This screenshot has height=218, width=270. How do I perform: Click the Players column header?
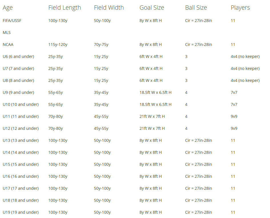(240, 8)
